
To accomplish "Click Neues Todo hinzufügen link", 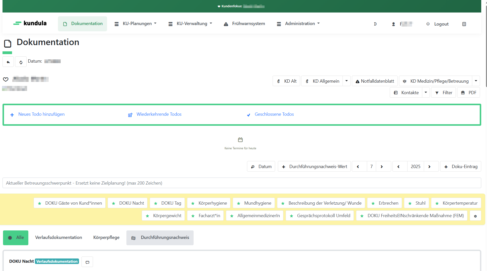I will tap(41, 114).
